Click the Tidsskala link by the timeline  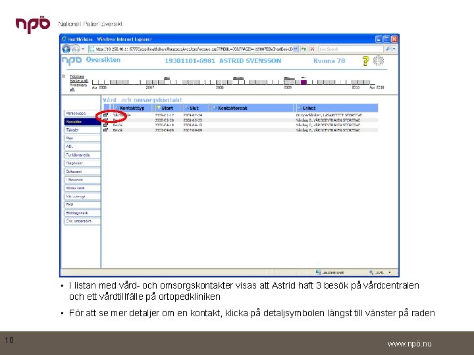77,76
